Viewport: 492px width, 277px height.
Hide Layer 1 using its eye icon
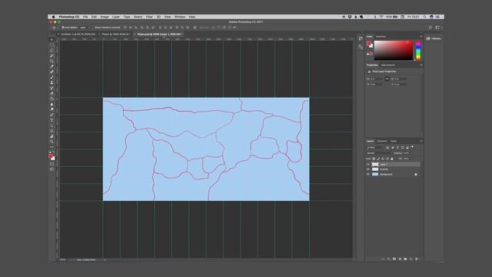pyautogui.click(x=368, y=164)
